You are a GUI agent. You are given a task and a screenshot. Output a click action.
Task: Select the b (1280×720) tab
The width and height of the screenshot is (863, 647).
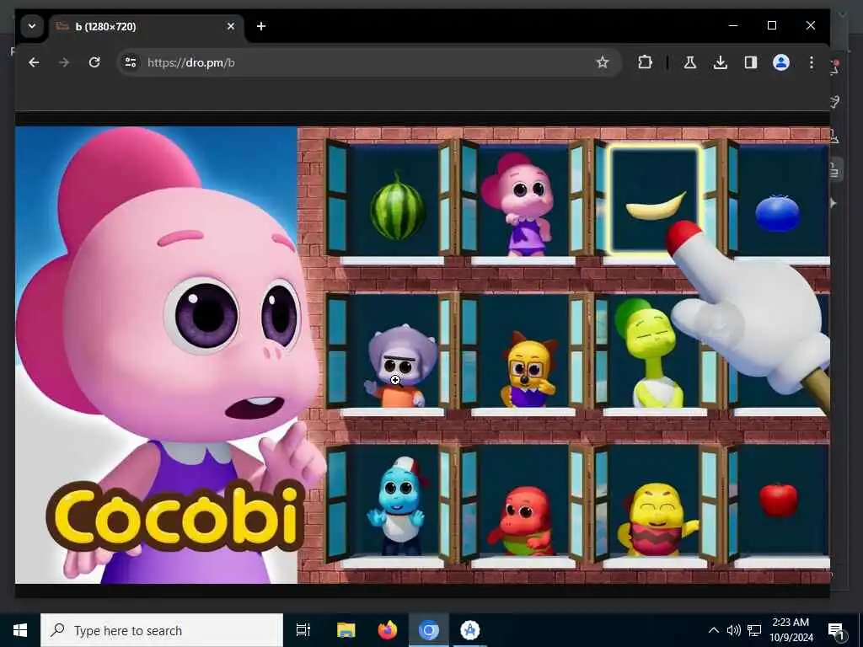(x=147, y=26)
